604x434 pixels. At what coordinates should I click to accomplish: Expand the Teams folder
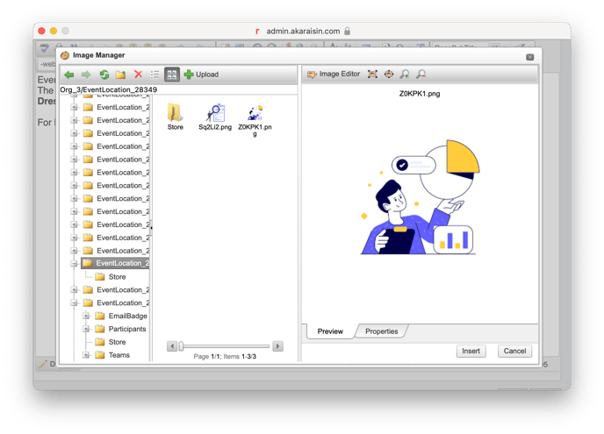(x=86, y=355)
